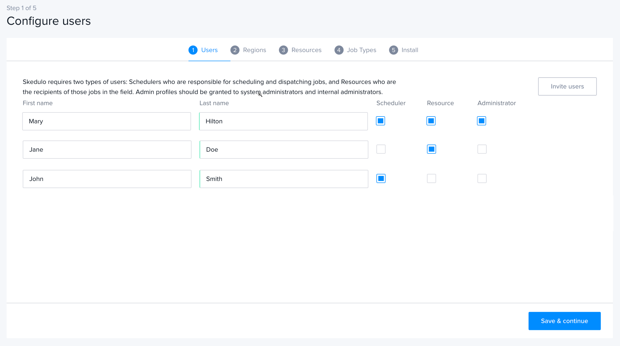Image resolution: width=620 pixels, height=346 pixels.
Task: Enable Jane Doe's Scheduler checkbox
Action: point(381,149)
